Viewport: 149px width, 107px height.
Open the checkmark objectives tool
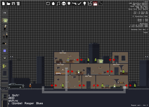[x=79, y=3]
